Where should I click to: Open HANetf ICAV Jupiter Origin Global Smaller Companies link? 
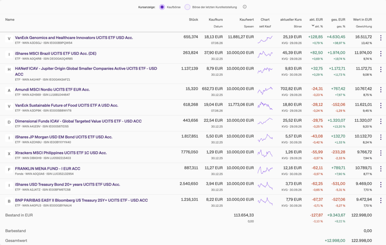tap(86, 72)
